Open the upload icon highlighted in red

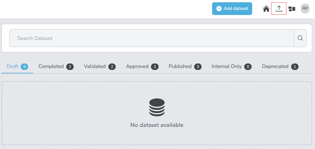(279, 9)
